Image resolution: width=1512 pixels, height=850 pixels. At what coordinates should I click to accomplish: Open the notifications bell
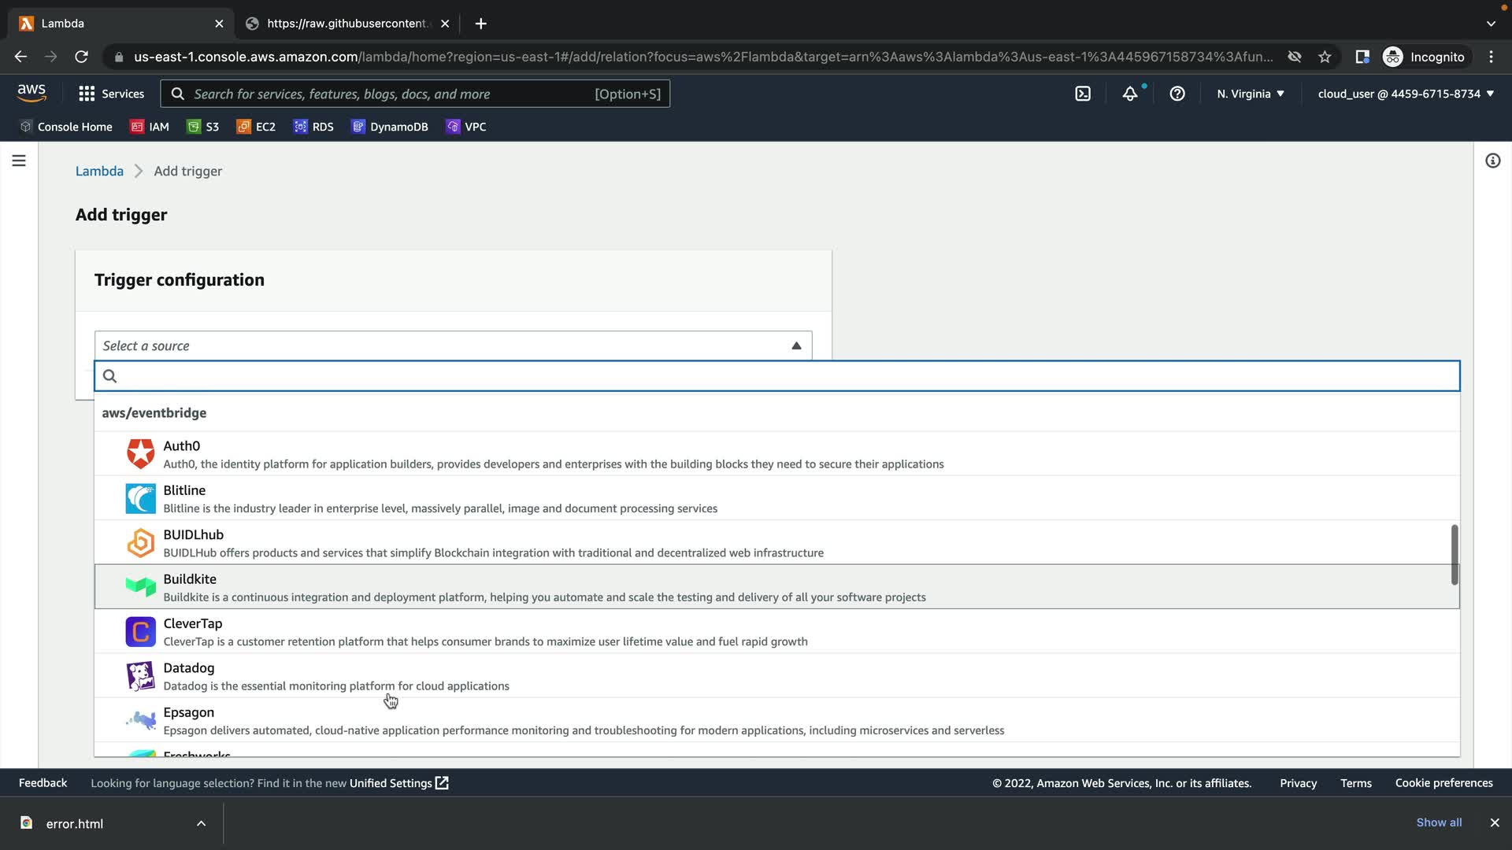tap(1130, 94)
